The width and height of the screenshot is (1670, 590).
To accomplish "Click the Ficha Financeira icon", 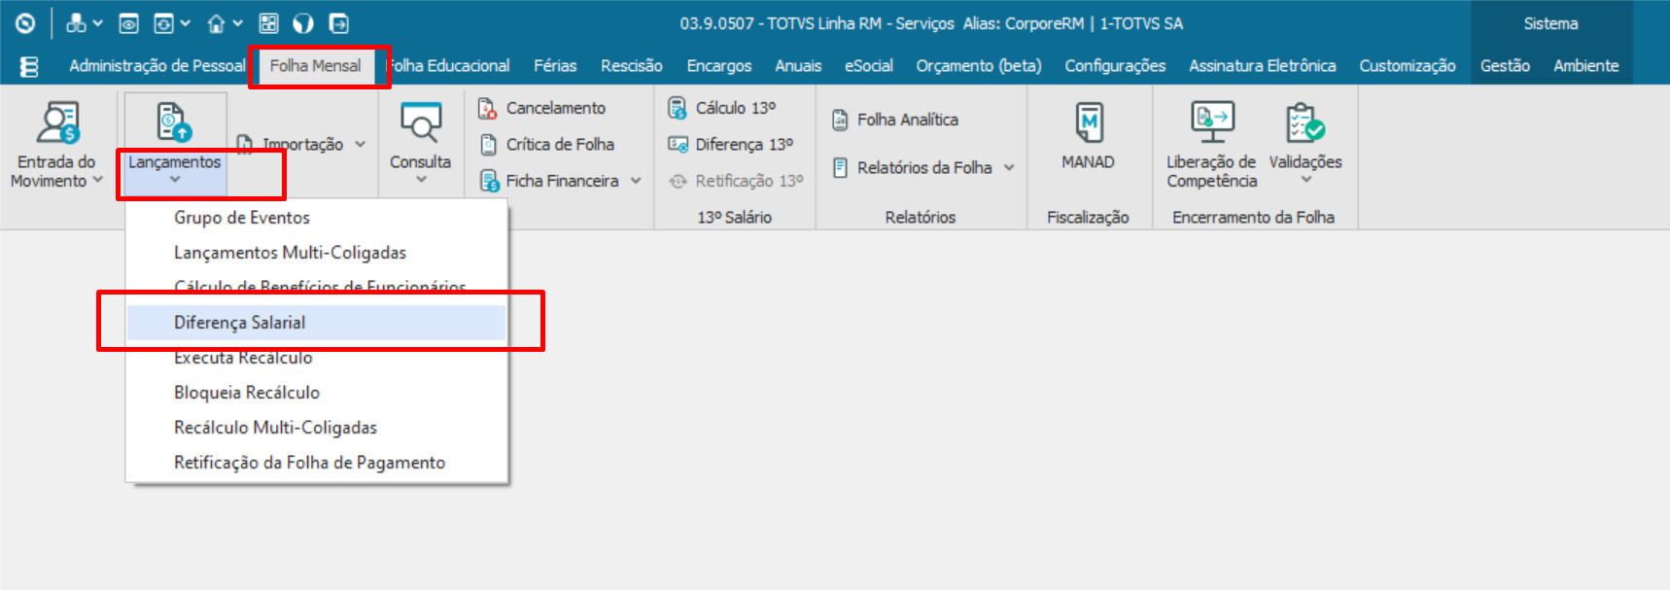I will point(489,181).
